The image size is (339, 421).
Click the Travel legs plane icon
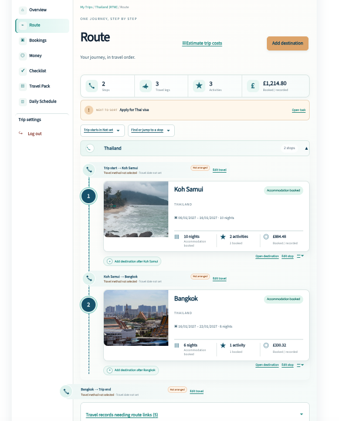(145, 86)
